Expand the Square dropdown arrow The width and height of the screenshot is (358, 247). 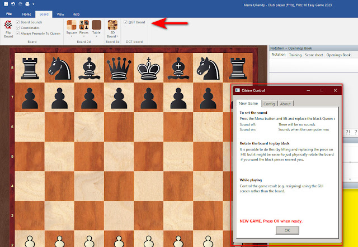tap(72, 36)
